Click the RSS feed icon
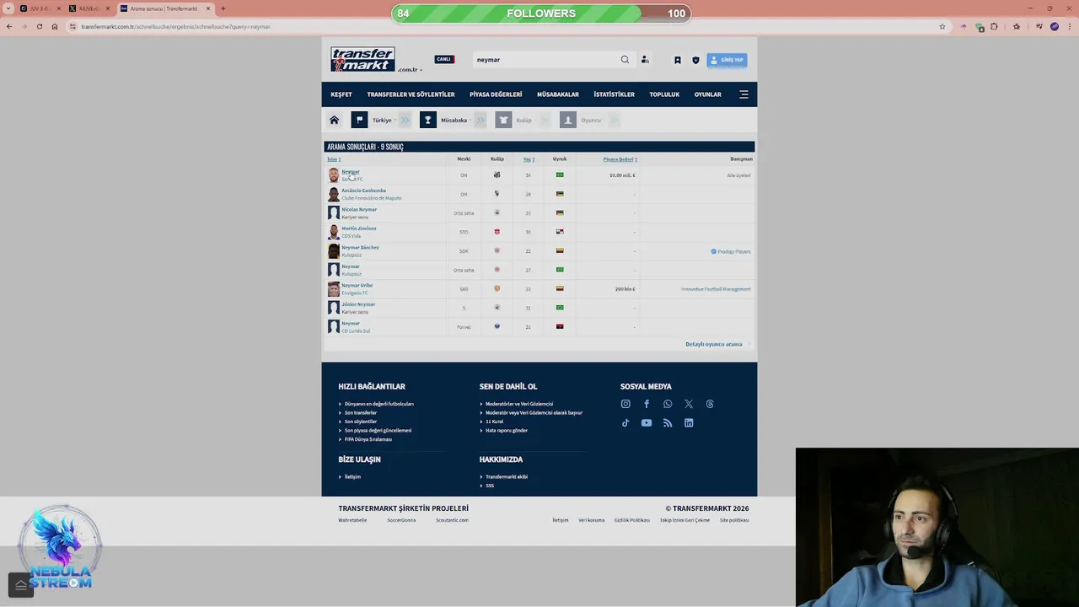The height and width of the screenshot is (607, 1079). pyautogui.click(x=668, y=423)
